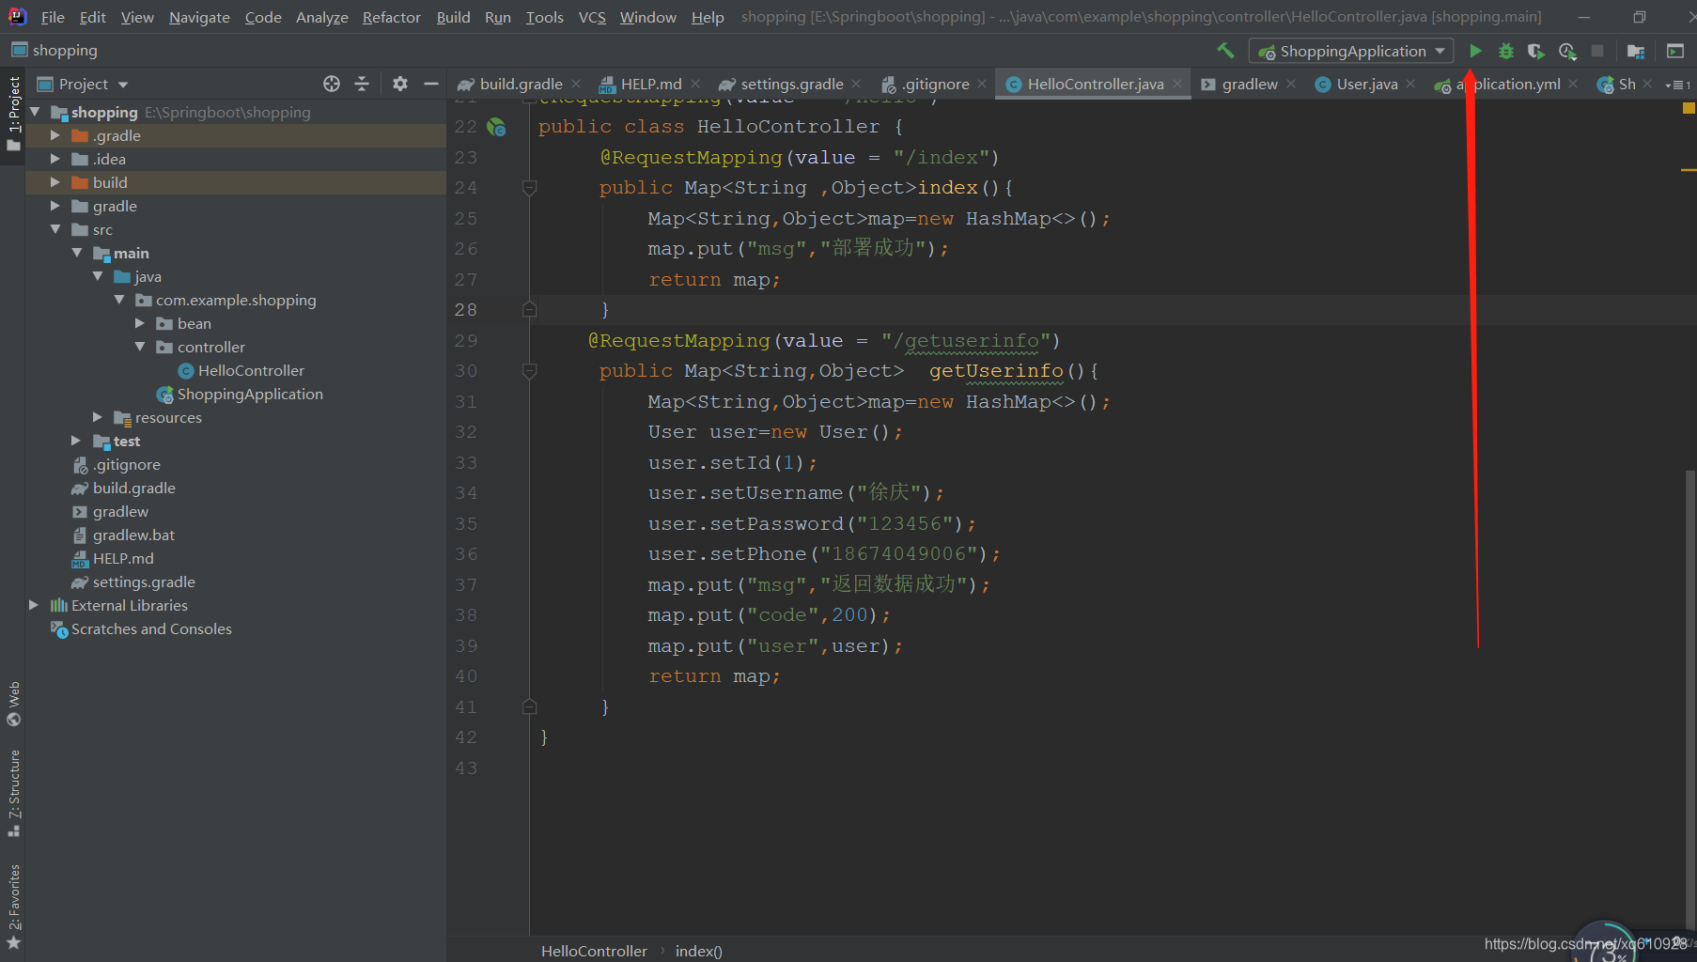The width and height of the screenshot is (1697, 962).
Task: Hide the Project tool window
Action: click(x=431, y=84)
